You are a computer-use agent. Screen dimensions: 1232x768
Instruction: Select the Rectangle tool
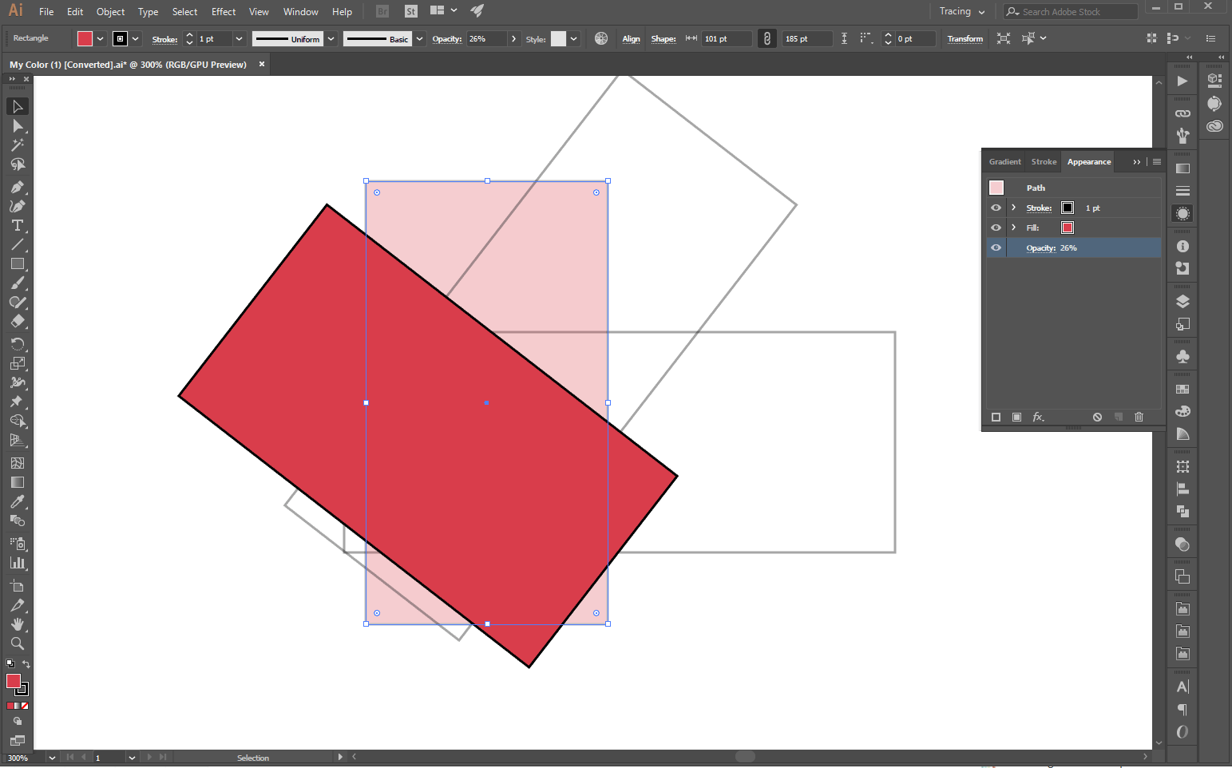[x=18, y=263]
